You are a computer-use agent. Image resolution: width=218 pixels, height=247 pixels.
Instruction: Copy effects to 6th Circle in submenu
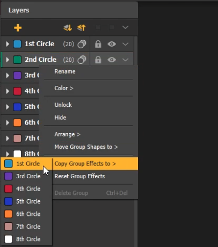(x=26, y=214)
